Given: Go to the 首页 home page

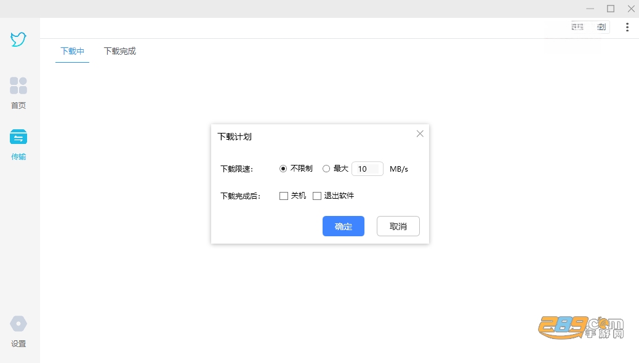Looking at the screenshot, I should coord(18,94).
